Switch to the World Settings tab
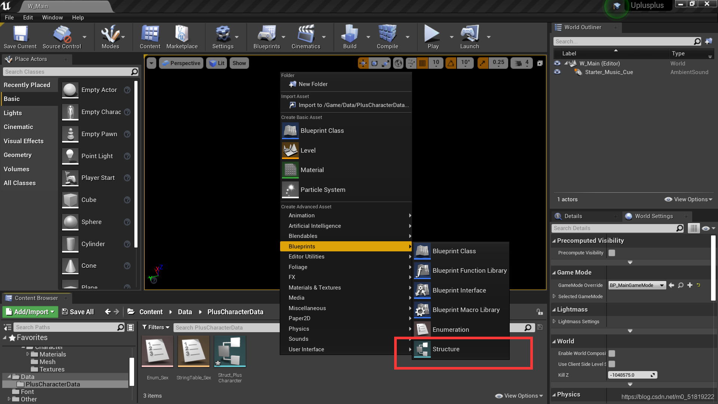 [653, 216]
